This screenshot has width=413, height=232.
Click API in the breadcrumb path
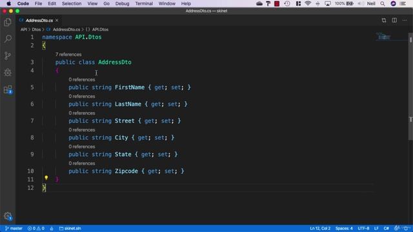[x=24, y=30]
